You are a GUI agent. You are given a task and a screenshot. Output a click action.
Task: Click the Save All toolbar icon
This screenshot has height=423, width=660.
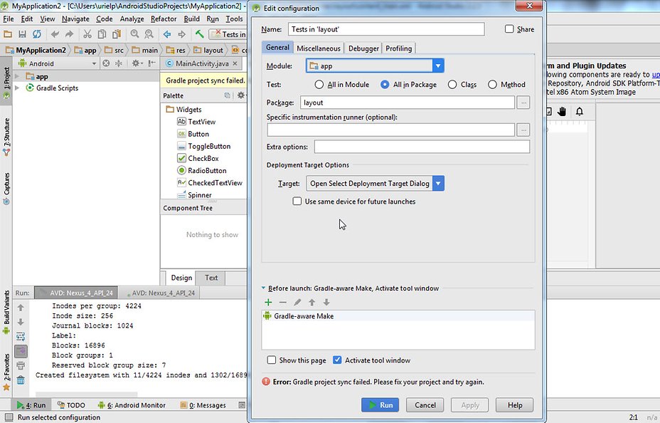pos(22,34)
